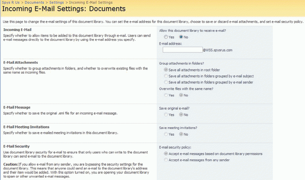Click the E-Mail Attachments section heading
This screenshot has height=180, width=305.
tap(21, 63)
